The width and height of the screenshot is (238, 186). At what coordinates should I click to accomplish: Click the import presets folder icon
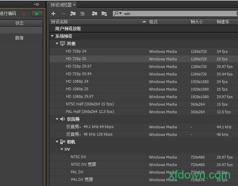pos(95,13)
